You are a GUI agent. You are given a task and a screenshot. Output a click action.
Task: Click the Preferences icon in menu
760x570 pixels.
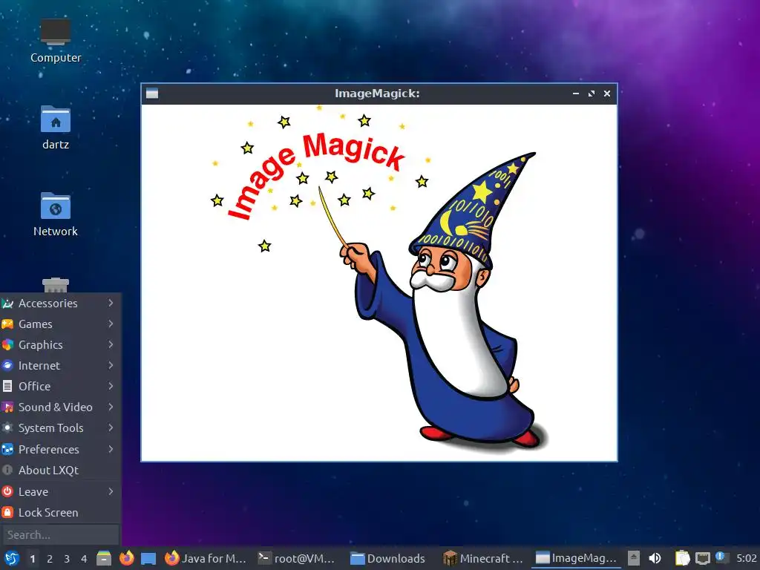pyautogui.click(x=7, y=450)
